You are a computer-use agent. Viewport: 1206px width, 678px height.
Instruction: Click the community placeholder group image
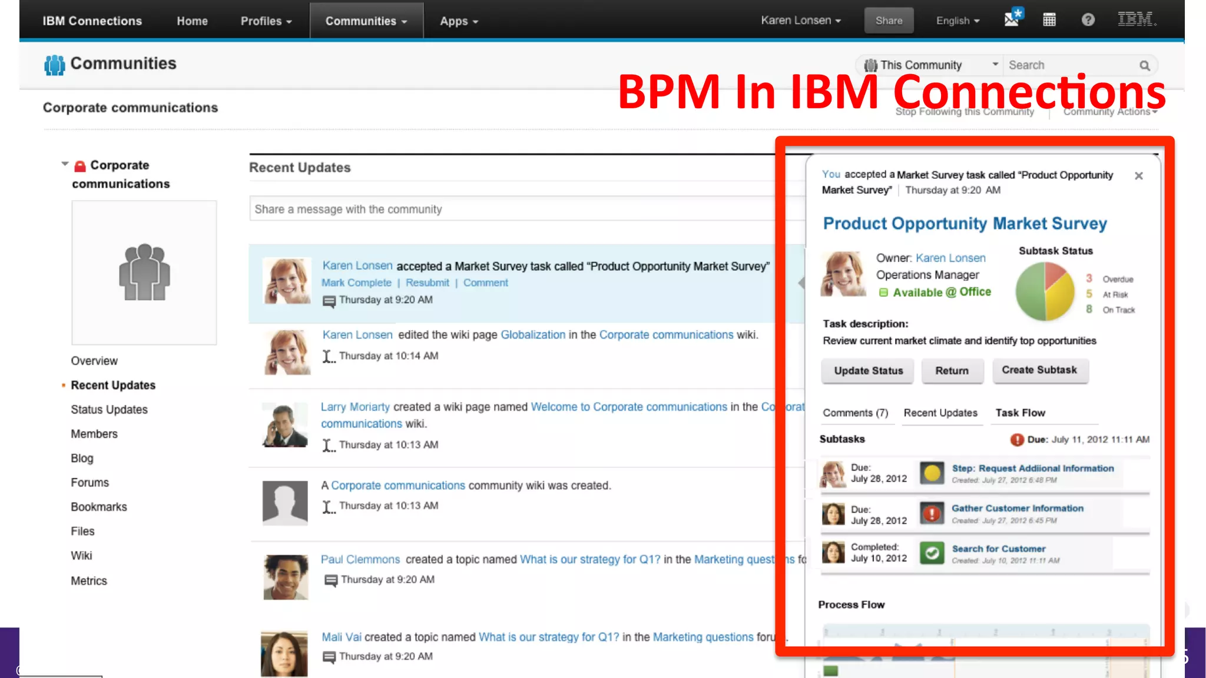click(144, 272)
